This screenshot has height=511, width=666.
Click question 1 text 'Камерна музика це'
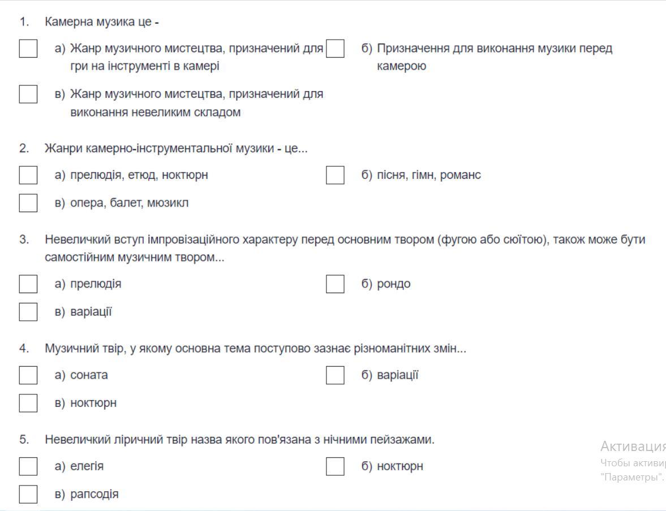pyautogui.click(x=102, y=23)
